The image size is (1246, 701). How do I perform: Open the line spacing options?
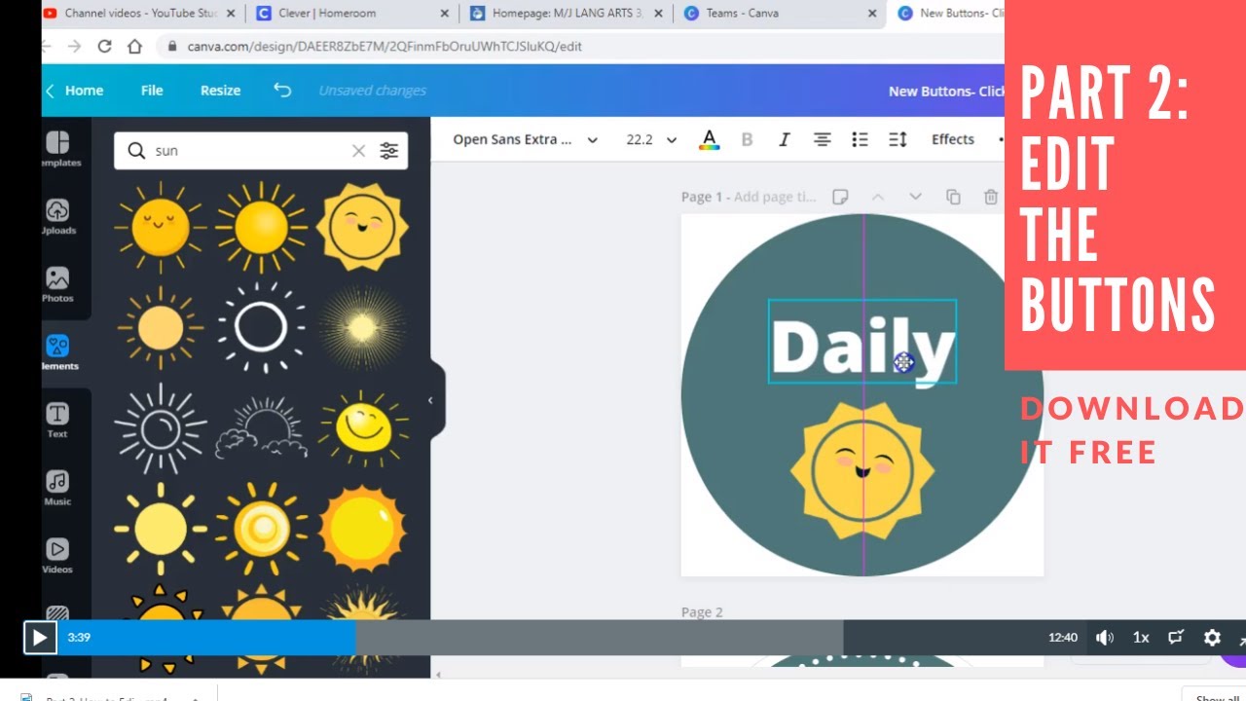(898, 139)
